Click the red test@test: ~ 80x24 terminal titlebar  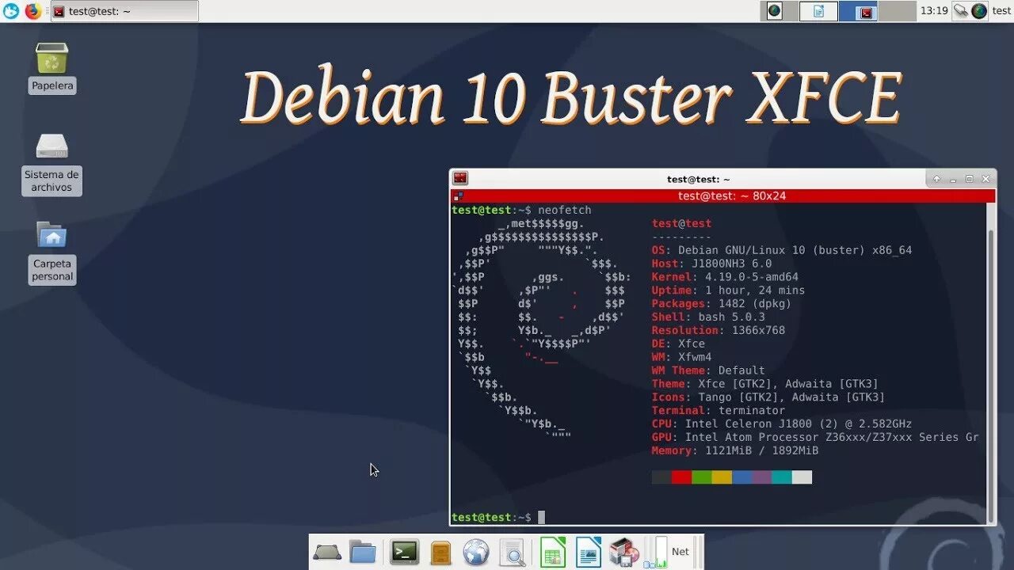(723, 196)
